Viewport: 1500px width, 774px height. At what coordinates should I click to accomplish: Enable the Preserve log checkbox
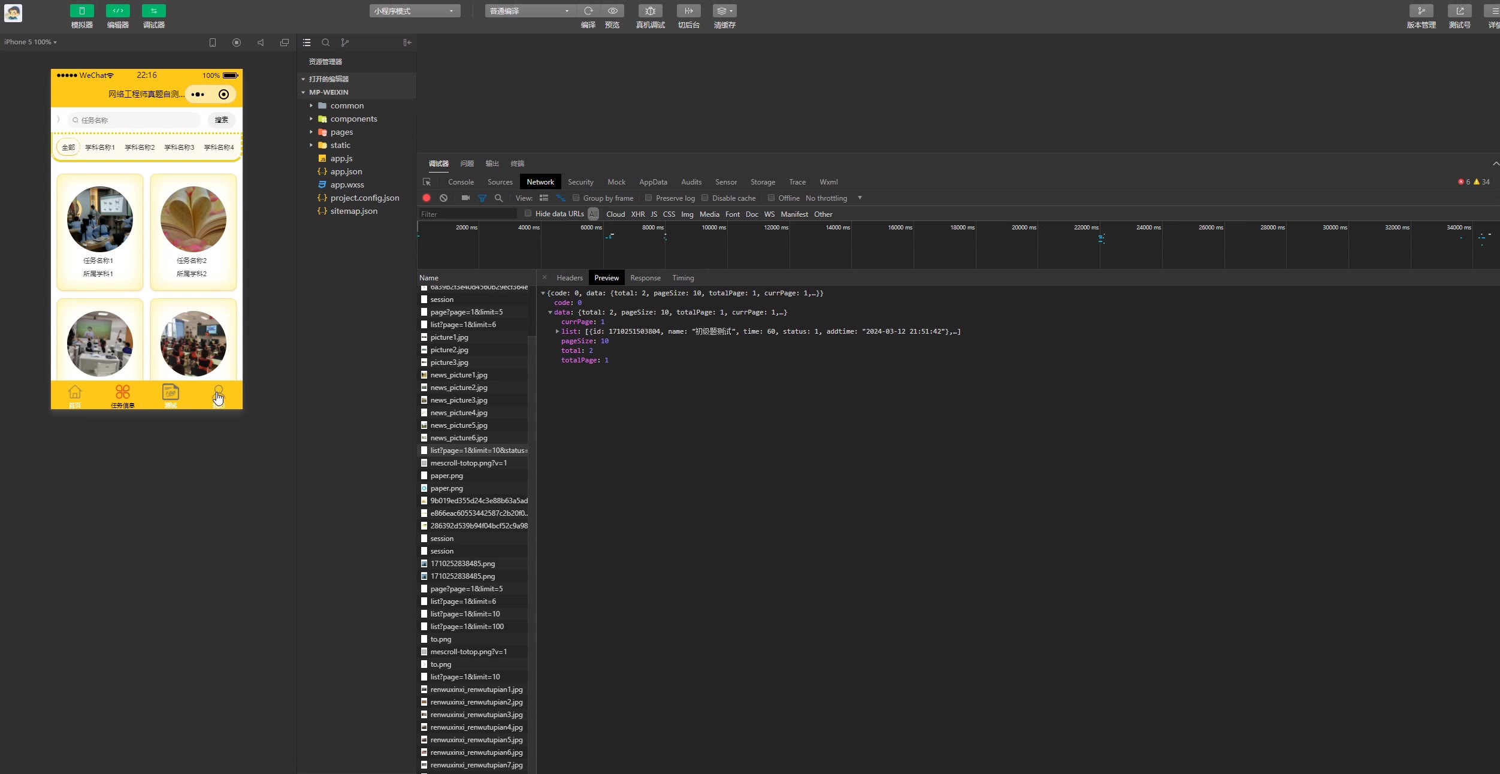(x=648, y=198)
